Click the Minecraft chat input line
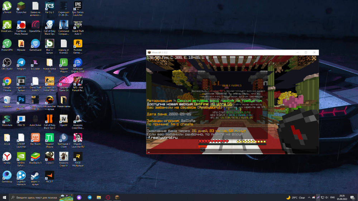Viewport: 358px width, 201px height. (x=232, y=152)
